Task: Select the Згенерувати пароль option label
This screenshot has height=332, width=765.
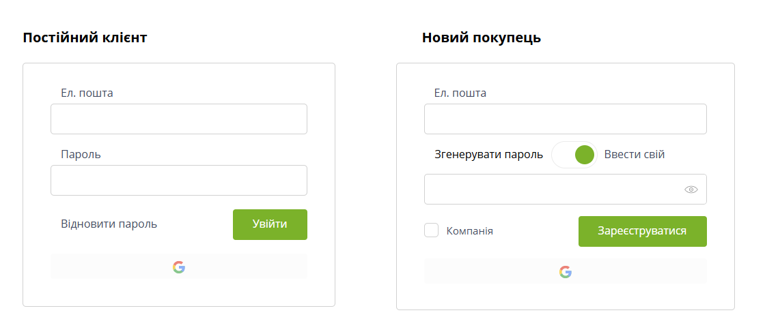Action: pyautogui.click(x=488, y=155)
